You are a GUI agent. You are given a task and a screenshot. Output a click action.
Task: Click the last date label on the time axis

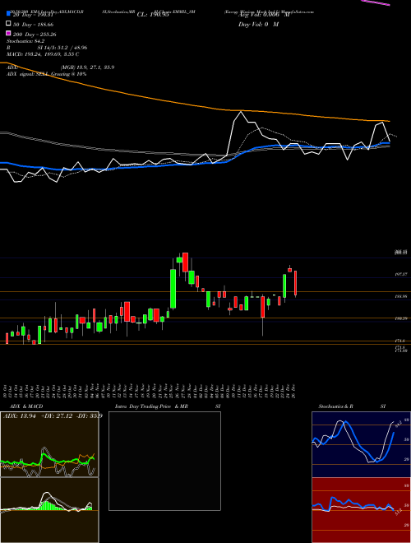(x=293, y=391)
